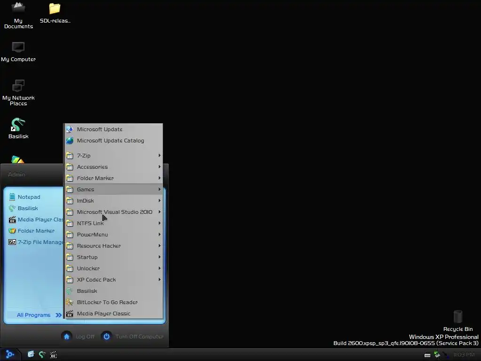Open Microsoft Update menu entry

tap(114, 129)
